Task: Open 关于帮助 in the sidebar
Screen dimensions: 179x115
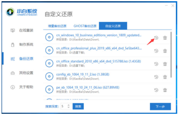Action: pos(26,87)
